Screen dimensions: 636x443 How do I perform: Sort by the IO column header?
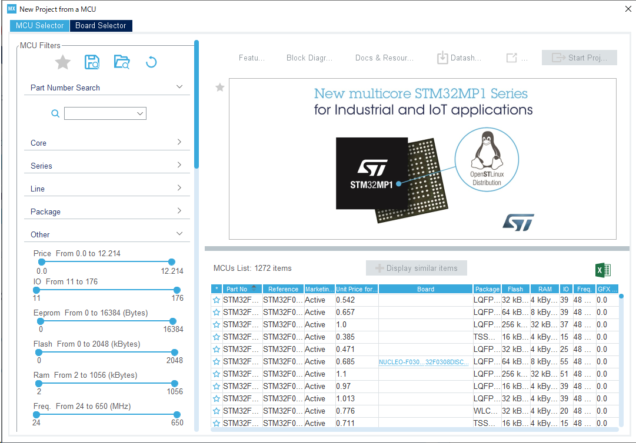566,288
